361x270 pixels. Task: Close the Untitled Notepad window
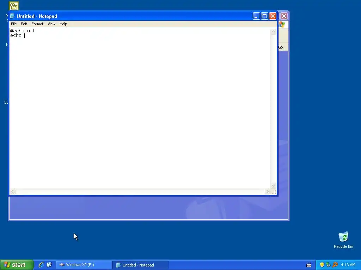coord(273,16)
